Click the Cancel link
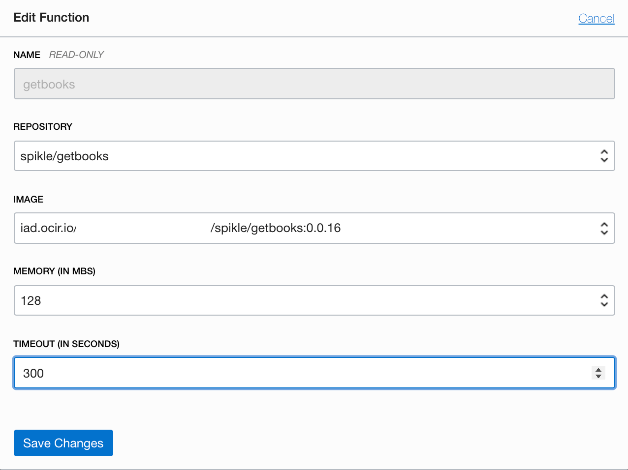This screenshot has height=470, width=628. click(596, 19)
